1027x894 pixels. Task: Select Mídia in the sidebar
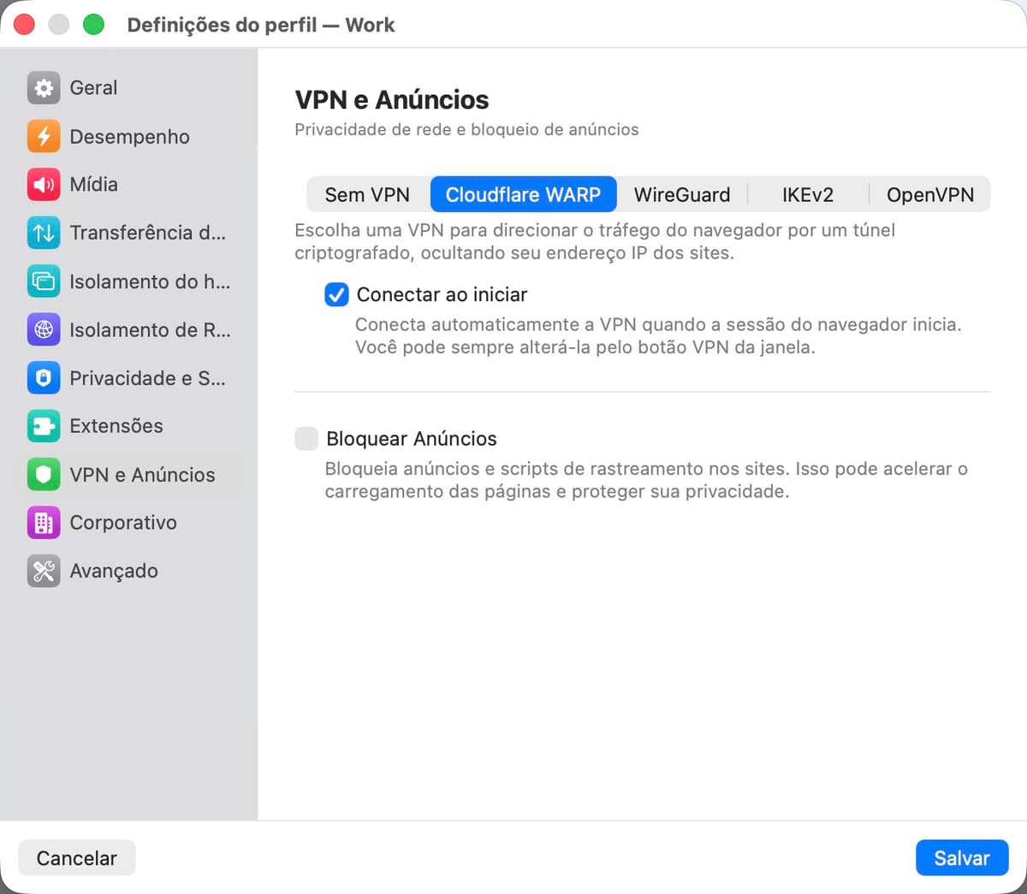click(x=93, y=184)
